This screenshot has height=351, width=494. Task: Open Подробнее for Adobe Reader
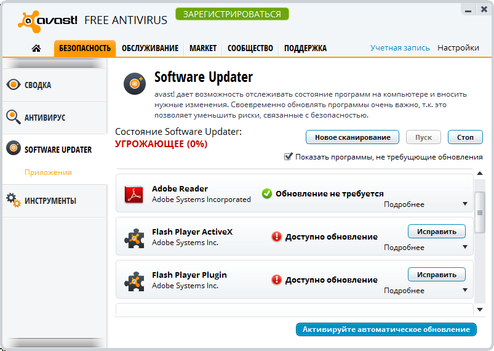[404, 204]
